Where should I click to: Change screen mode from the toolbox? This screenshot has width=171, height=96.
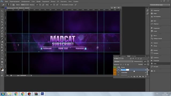pos(2,75)
